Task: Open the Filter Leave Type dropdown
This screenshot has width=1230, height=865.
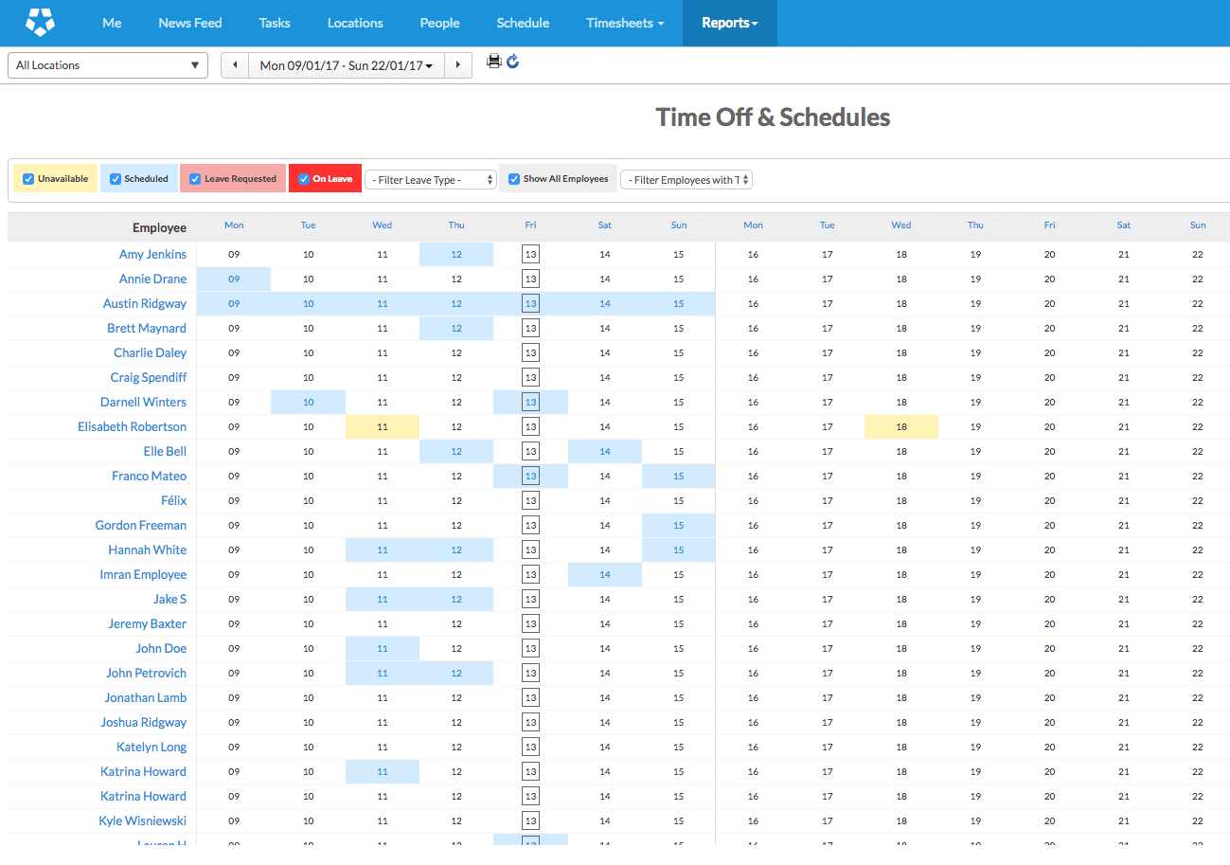Action: click(x=431, y=180)
